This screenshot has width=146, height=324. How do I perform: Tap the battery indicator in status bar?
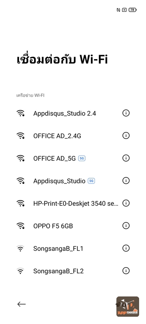pyautogui.click(x=133, y=10)
